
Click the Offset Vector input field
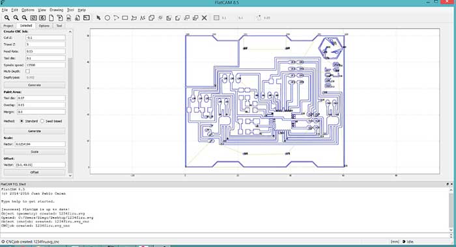[x=40, y=164]
